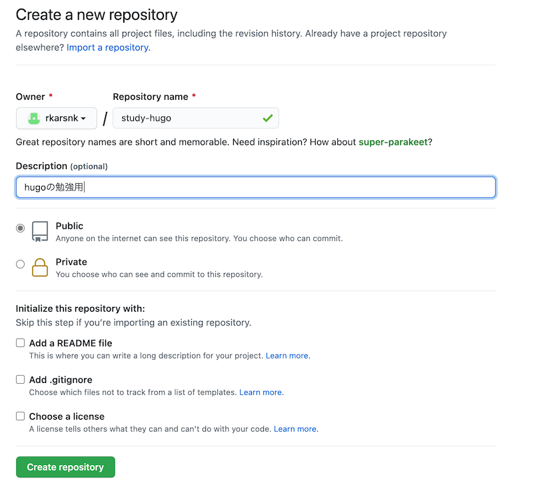Open the Import a repository link
Screen dimensions: 545x489
tap(109, 47)
